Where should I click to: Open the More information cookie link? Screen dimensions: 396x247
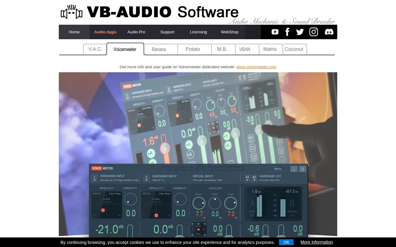click(317, 242)
